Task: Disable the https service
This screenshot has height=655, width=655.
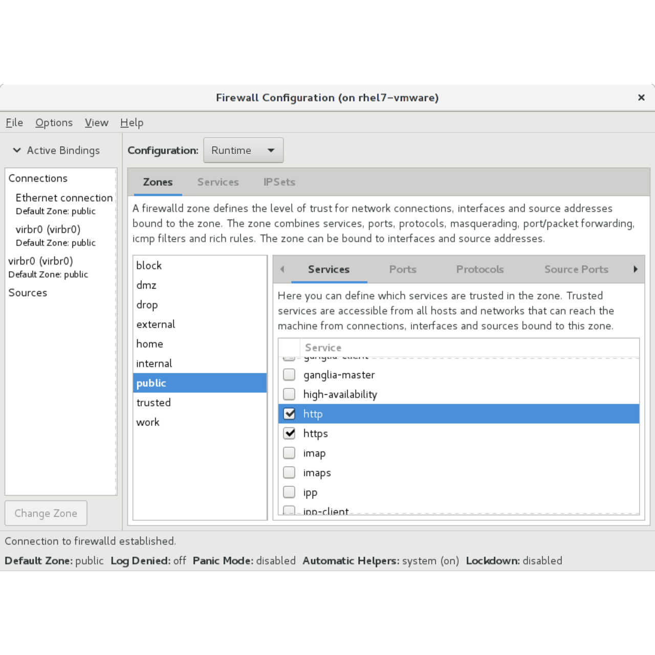Action: point(289,433)
